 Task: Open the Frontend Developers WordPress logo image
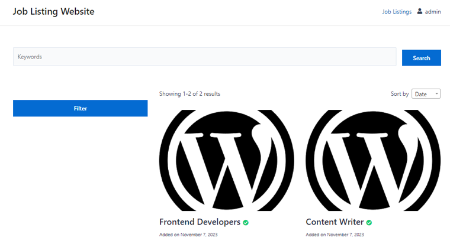(x=227, y=160)
